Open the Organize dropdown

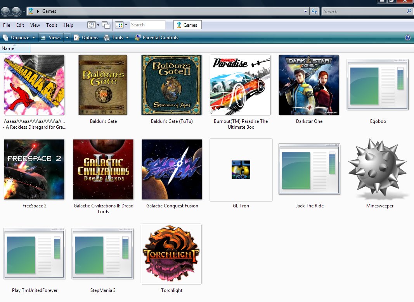coord(19,38)
